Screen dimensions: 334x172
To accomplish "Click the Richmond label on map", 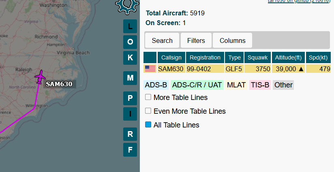I will (46, 37).
